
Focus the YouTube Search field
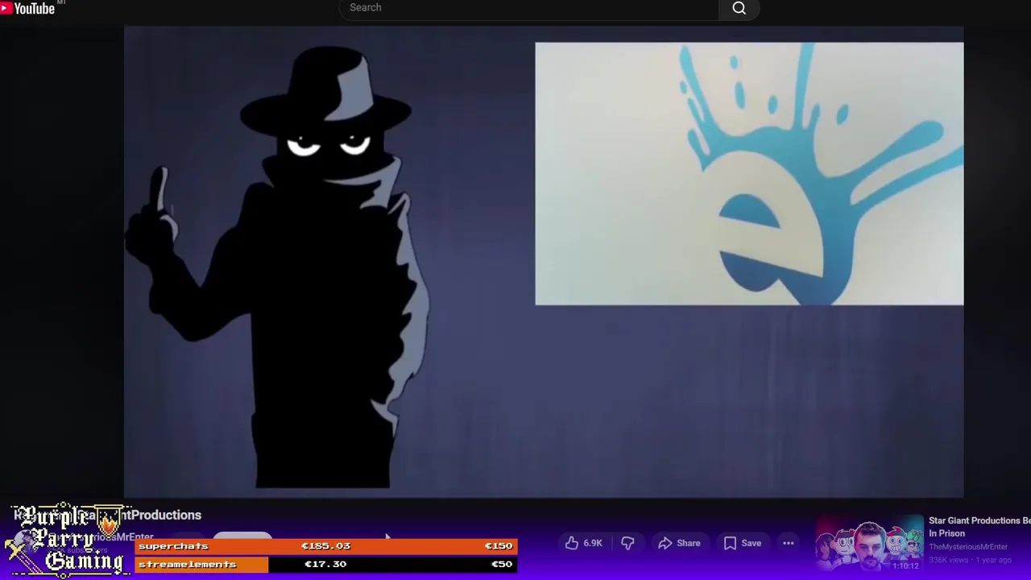[528, 8]
